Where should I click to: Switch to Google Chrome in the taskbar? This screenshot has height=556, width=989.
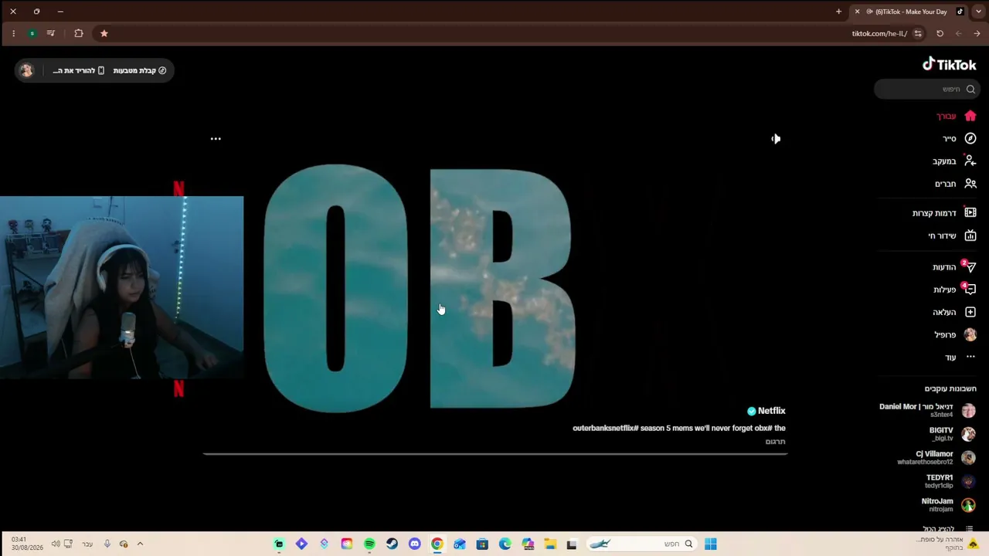coord(437,544)
